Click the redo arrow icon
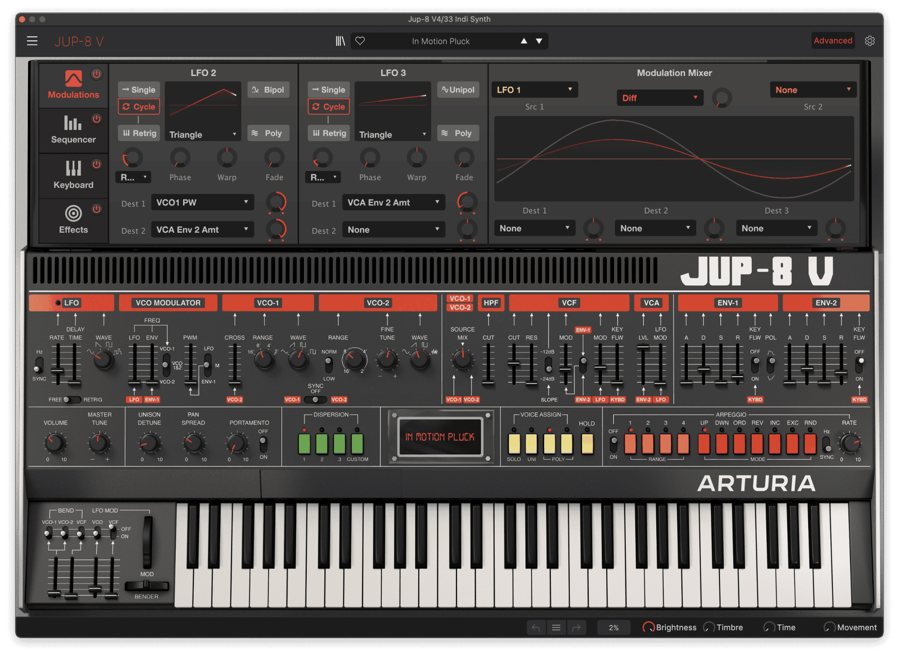 coord(576,627)
